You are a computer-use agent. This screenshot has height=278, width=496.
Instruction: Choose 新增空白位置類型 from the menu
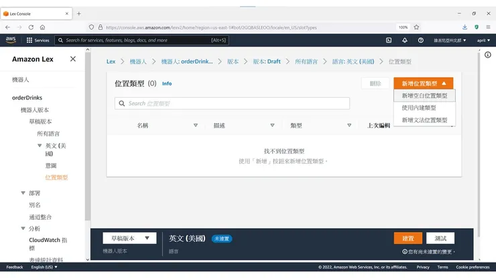click(424, 96)
